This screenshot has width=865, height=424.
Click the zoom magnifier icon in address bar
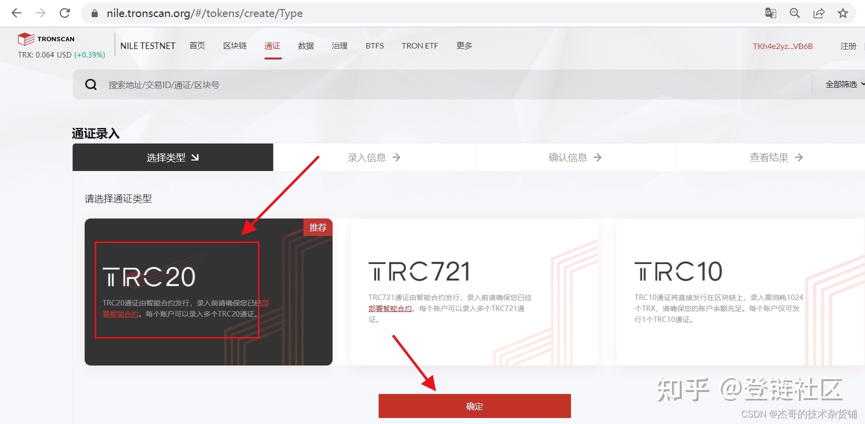[795, 13]
